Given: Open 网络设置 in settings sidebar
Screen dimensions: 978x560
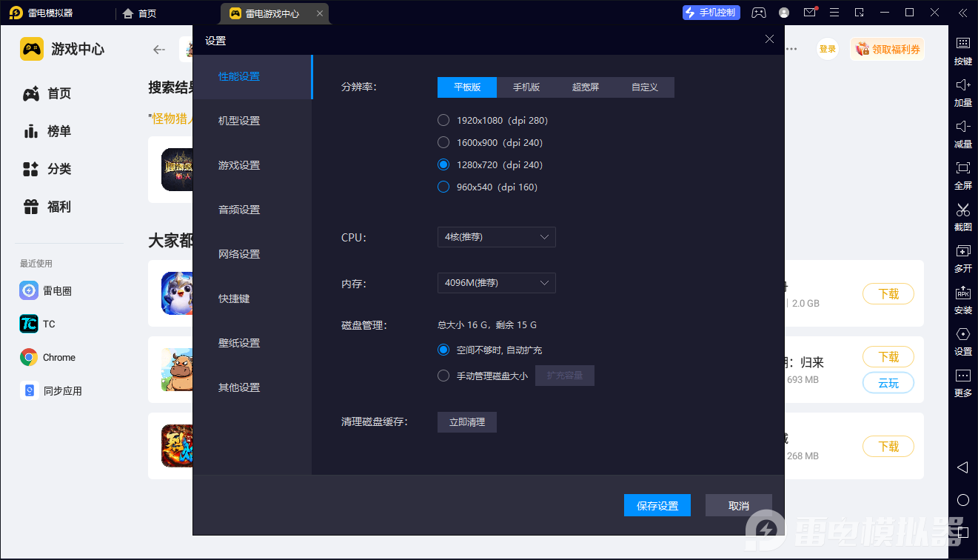Looking at the screenshot, I should click(x=239, y=254).
